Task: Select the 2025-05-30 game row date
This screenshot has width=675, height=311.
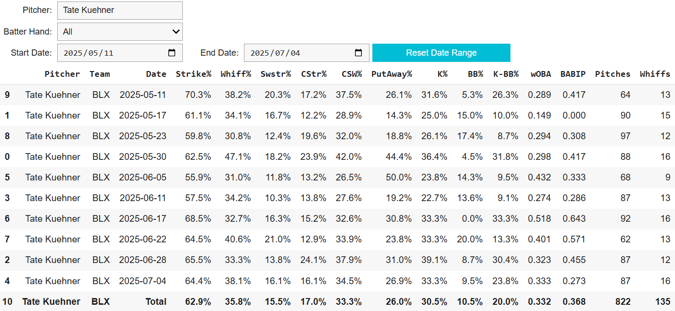Action: tap(143, 157)
